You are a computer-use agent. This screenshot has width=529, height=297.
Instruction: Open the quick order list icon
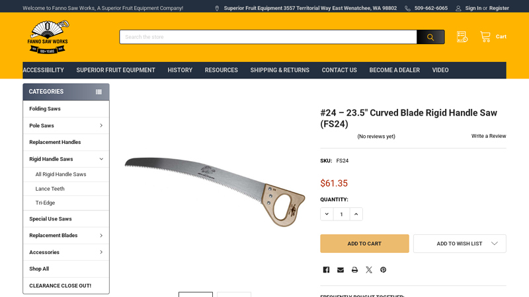pyautogui.click(x=462, y=37)
